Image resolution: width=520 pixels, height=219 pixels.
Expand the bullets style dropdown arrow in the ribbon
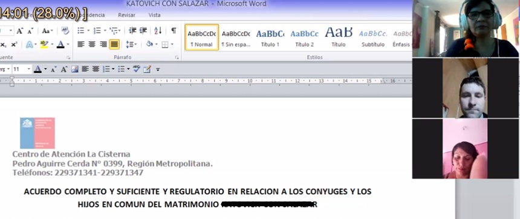pos(88,31)
